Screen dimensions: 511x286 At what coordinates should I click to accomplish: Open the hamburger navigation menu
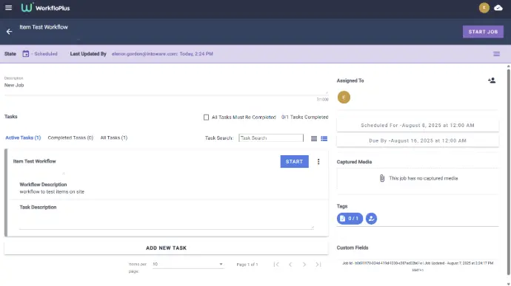coord(8,7)
